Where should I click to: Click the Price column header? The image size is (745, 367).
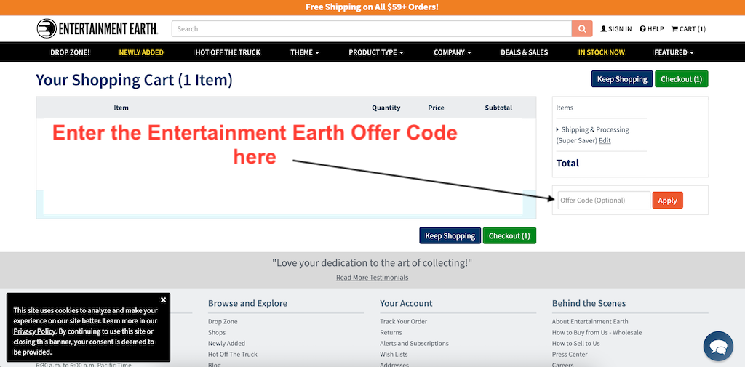tap(436, 108)
